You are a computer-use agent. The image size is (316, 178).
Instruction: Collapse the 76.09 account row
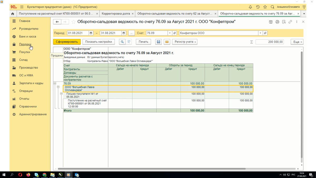coord(55,84)
